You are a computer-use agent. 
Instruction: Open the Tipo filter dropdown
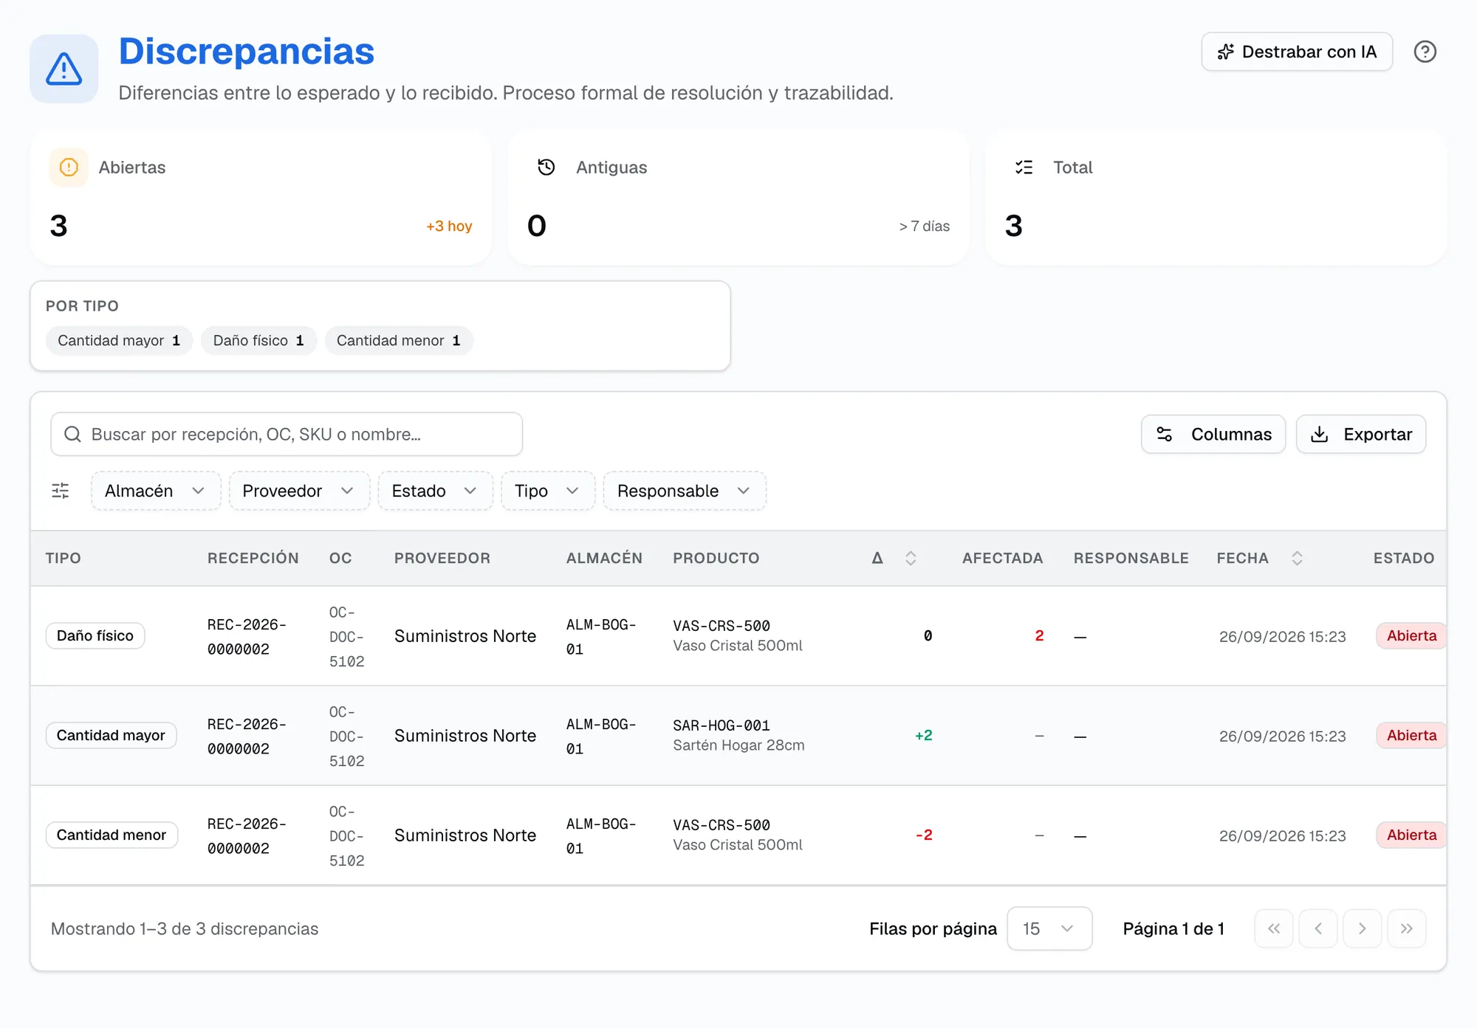[548, 491]
